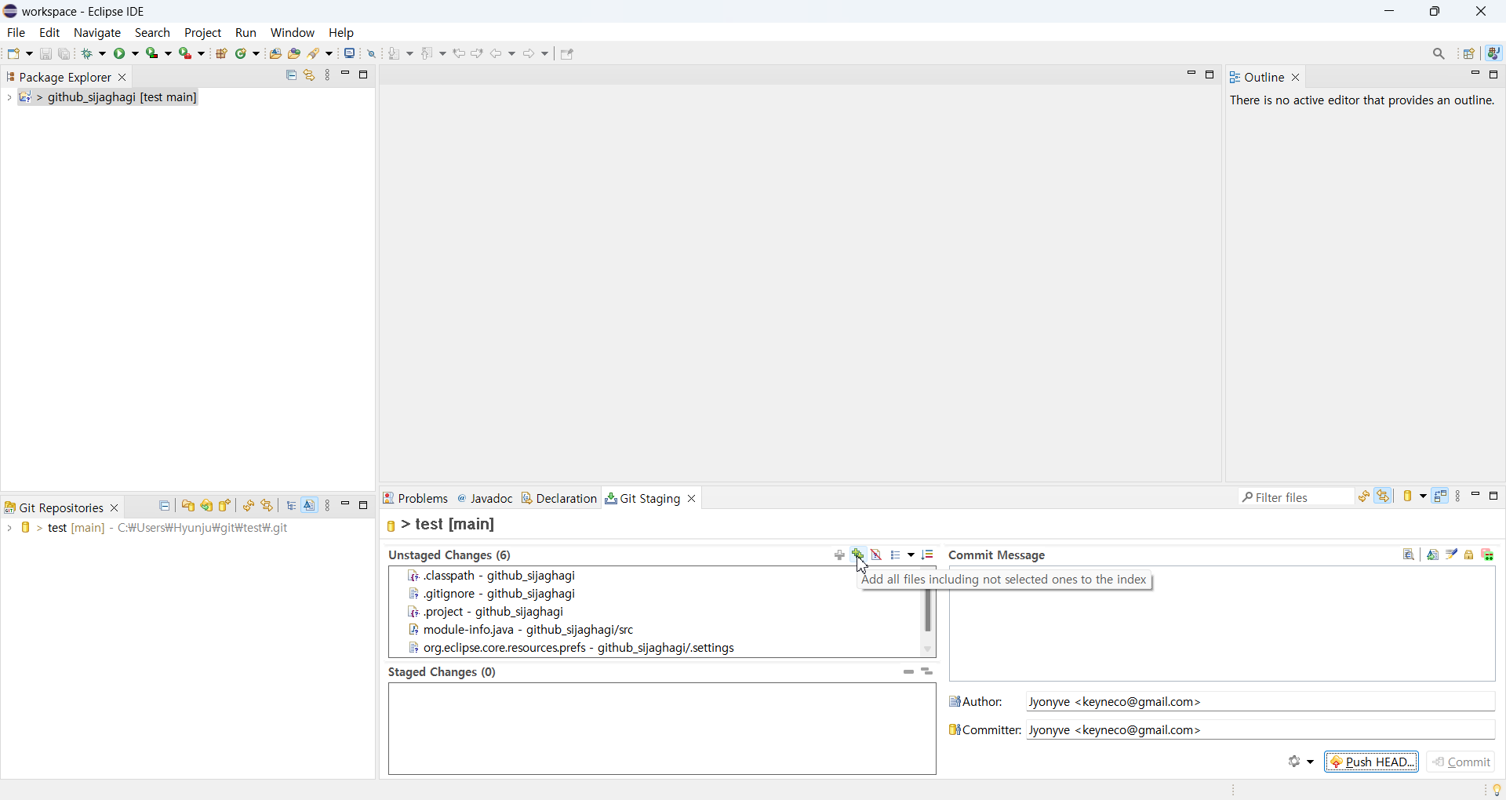This screenshot has height=800, width=1506.
Task: Click the Coverage launch icon
Action: coord(153,54)
